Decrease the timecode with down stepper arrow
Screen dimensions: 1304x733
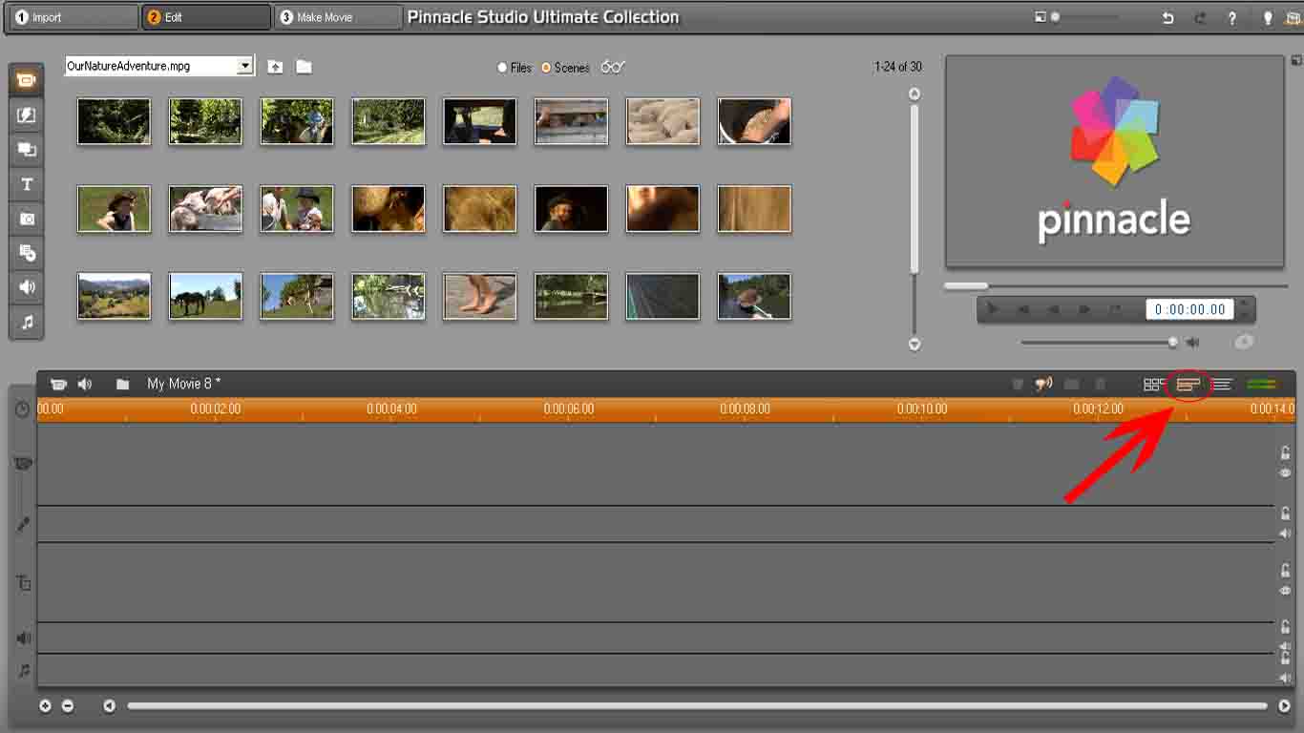coord(1243,314)
